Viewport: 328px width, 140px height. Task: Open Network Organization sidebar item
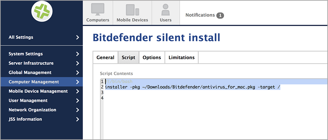(x=42, y=110)
